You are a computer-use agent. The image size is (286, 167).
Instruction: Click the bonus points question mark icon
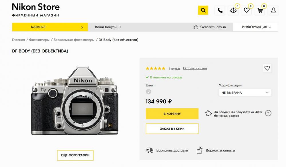pos(268,113)
